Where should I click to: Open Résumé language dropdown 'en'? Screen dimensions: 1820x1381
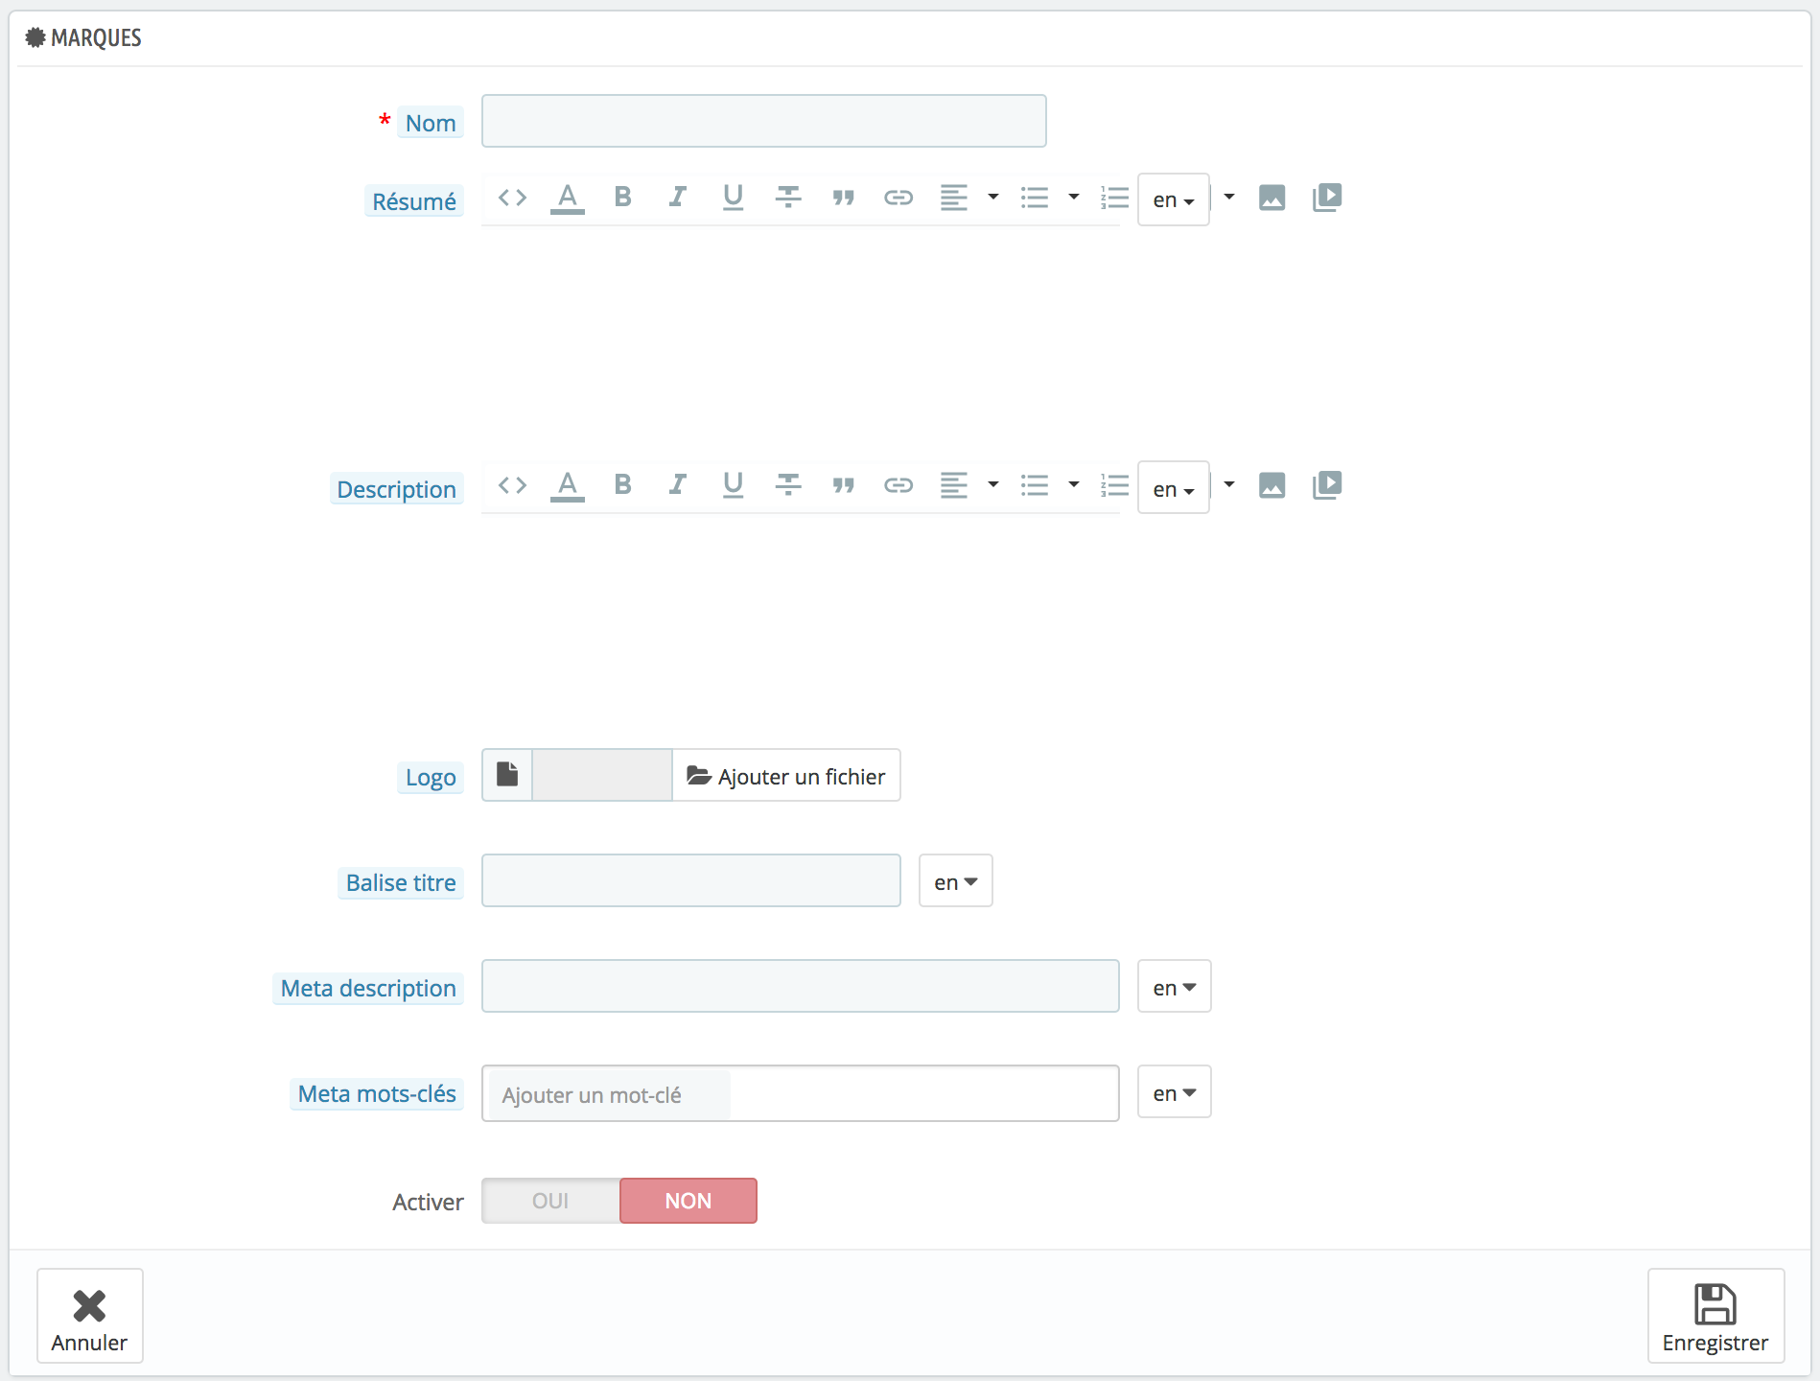[1174, 199]
